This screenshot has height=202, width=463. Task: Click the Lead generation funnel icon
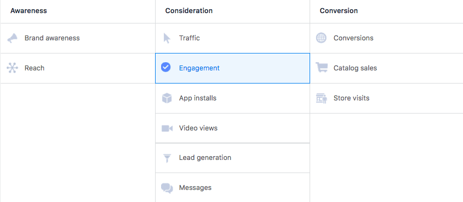point(167,158)
